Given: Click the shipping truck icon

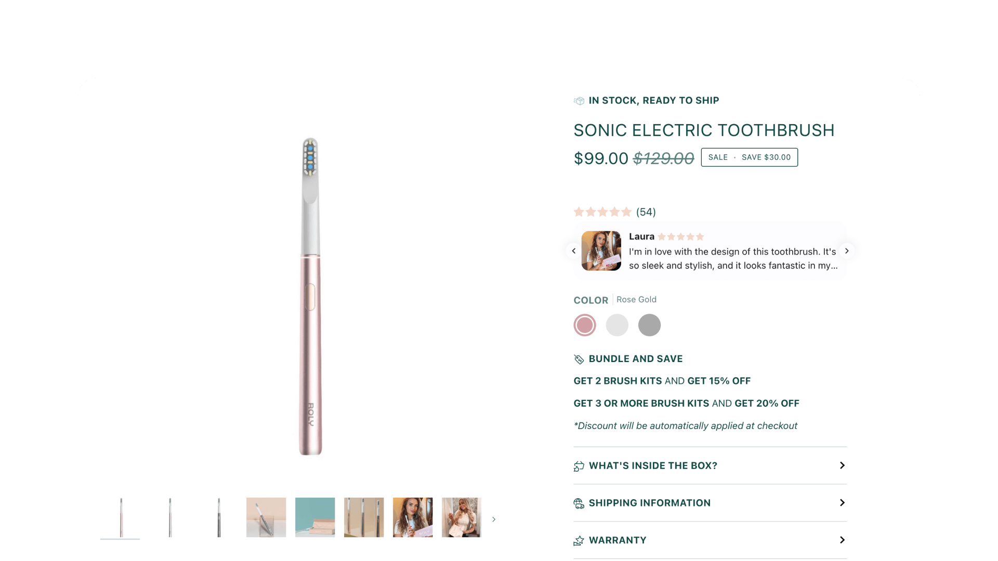Looking at the screenshot, I should click(x=579, y=503).
